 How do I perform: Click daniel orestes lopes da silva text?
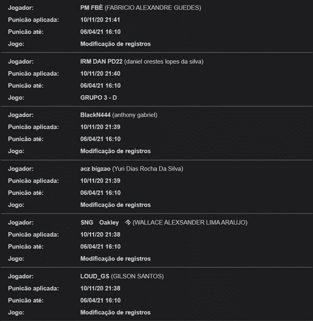coord(164,62)
